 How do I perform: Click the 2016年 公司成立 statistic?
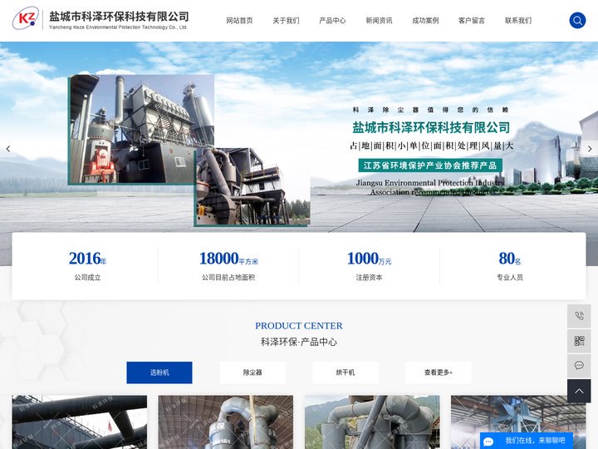[88, 266]
